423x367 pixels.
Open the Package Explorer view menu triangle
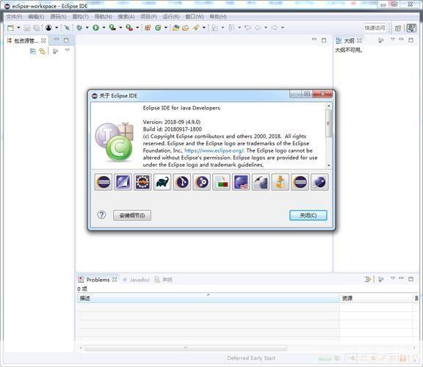(x=68, y=50)
